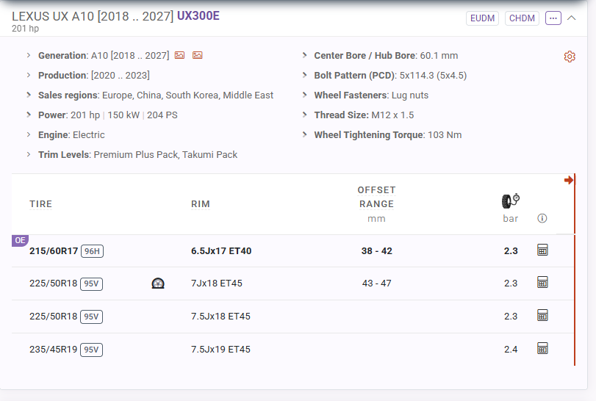The image size is (596, 401).
Task: Click the UX300E model link
Action: [x=198, y=16]
